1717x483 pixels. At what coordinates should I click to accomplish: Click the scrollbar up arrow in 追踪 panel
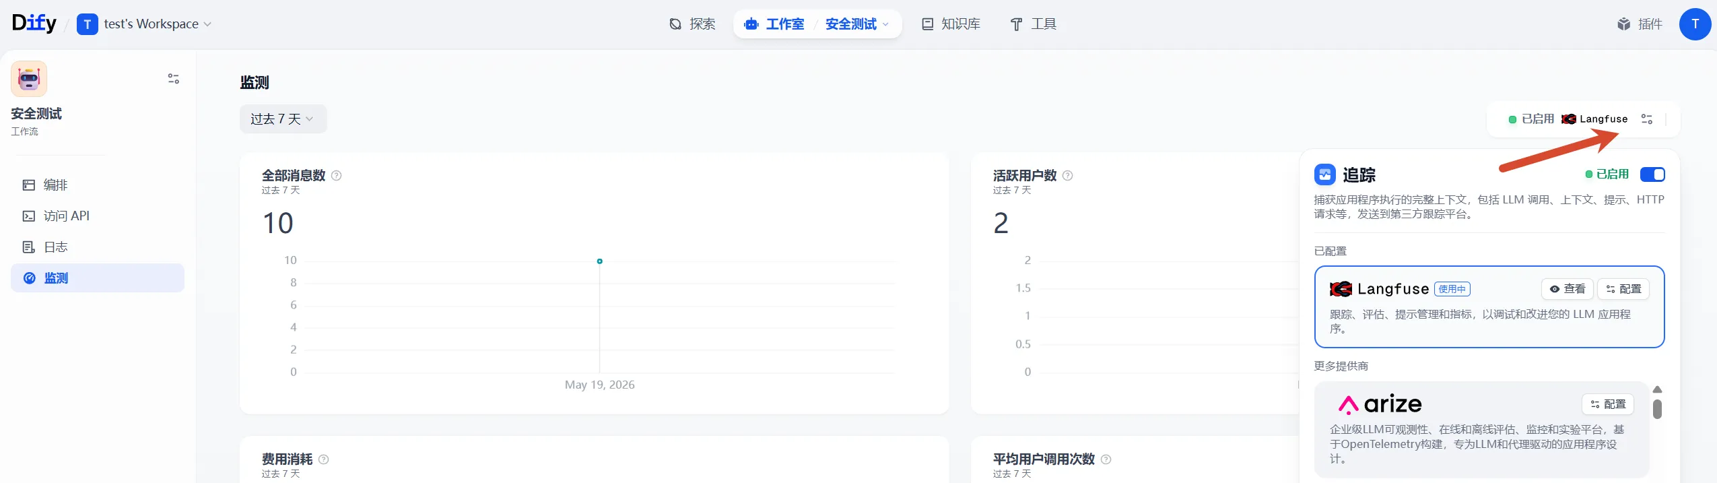1658,390
